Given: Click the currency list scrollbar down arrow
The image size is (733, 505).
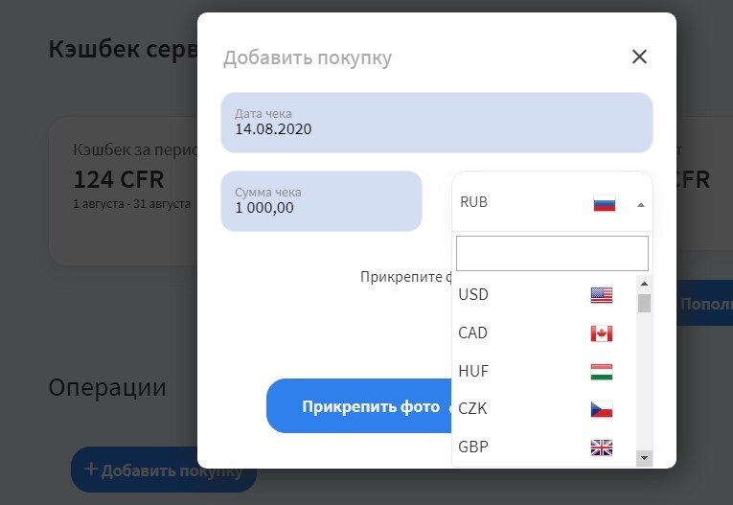Looking at the screenshot, I should [644, 458].
